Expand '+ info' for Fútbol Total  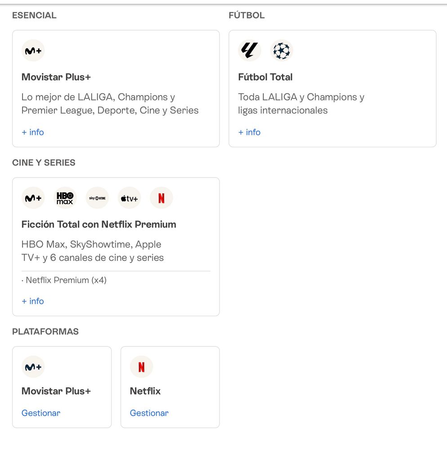pyautogui.click(x=249, y=132)
